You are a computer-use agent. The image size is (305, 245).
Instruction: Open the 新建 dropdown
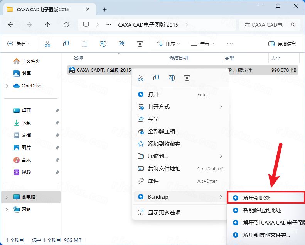coord(19,44)
